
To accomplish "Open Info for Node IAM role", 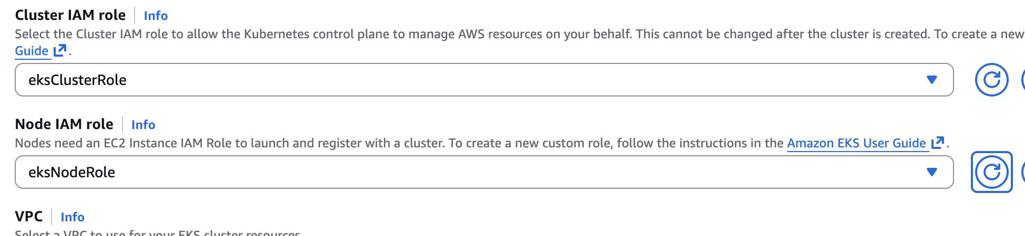I will click(143, 125).
